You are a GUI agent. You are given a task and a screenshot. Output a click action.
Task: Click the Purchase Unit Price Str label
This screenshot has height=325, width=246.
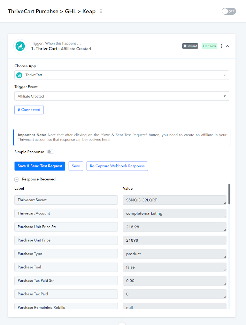pos(66,227)
